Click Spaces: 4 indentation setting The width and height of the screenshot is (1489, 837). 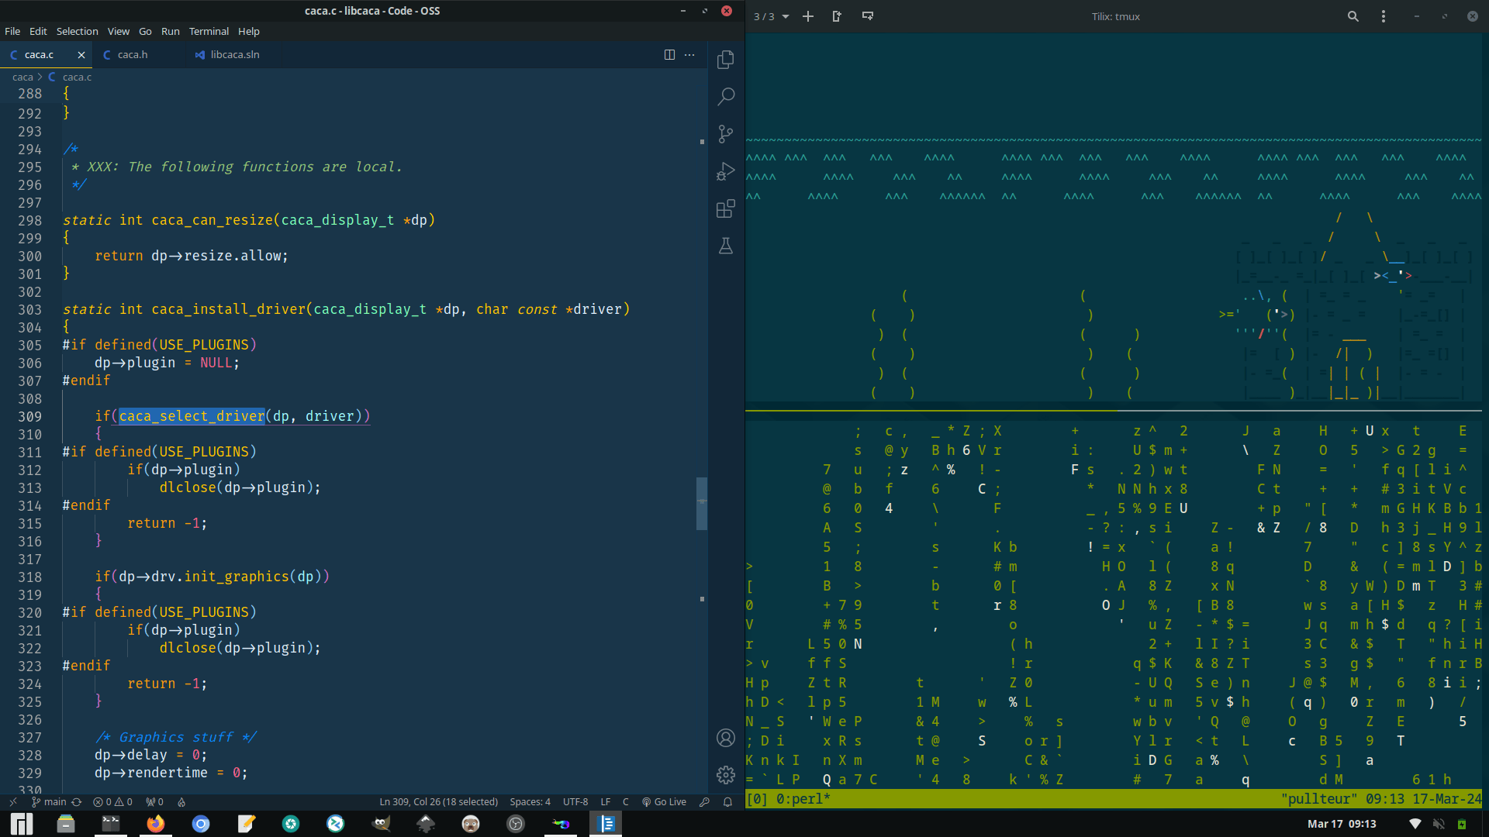click(x=530, y=801)
